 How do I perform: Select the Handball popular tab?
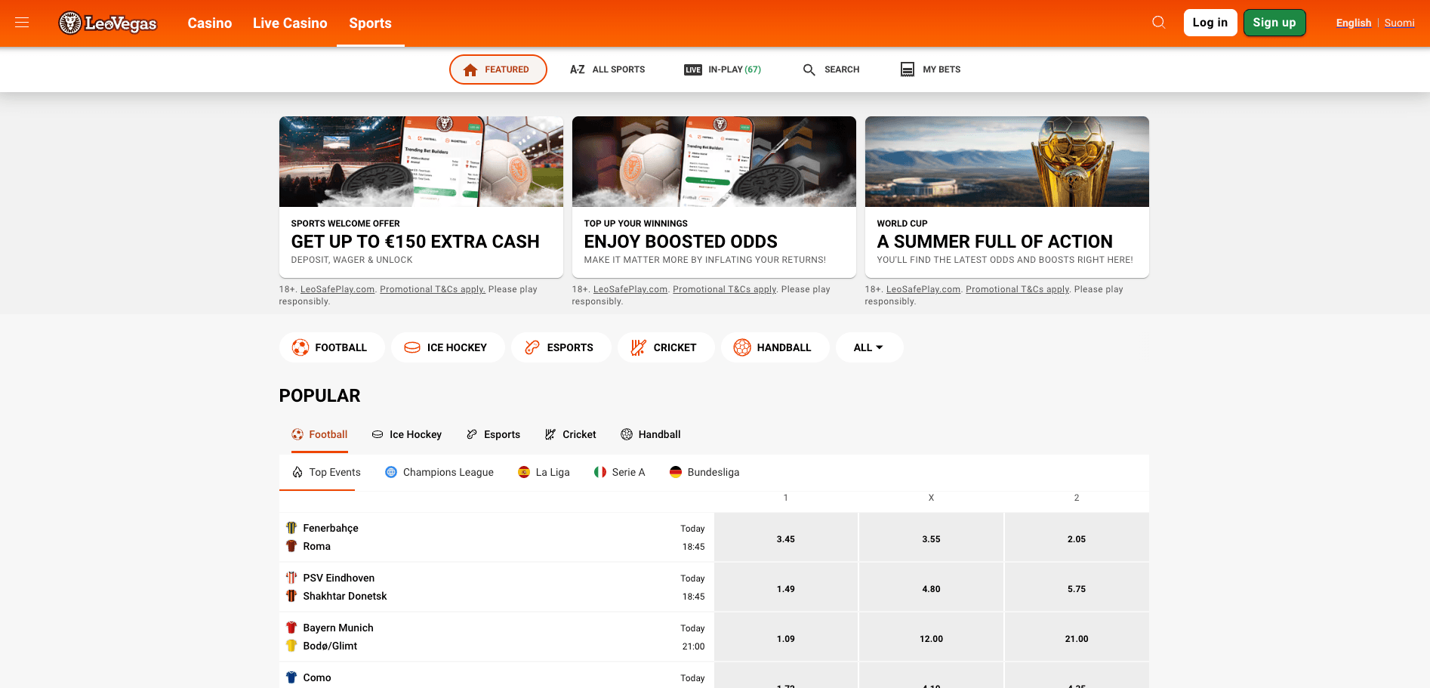tap(651, 434)
